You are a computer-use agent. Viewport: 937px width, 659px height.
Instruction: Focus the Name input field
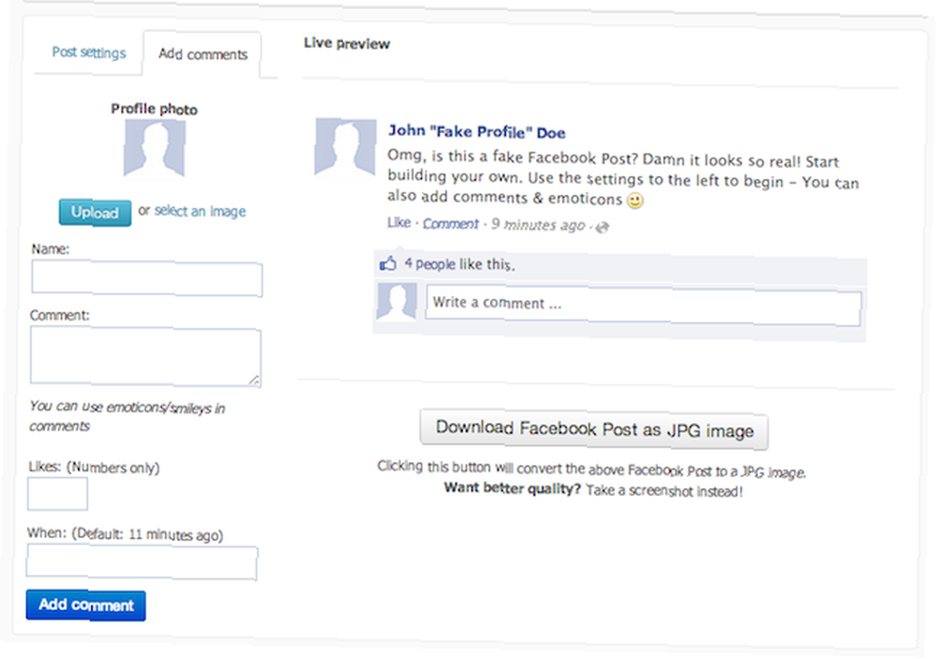point(147,278)
